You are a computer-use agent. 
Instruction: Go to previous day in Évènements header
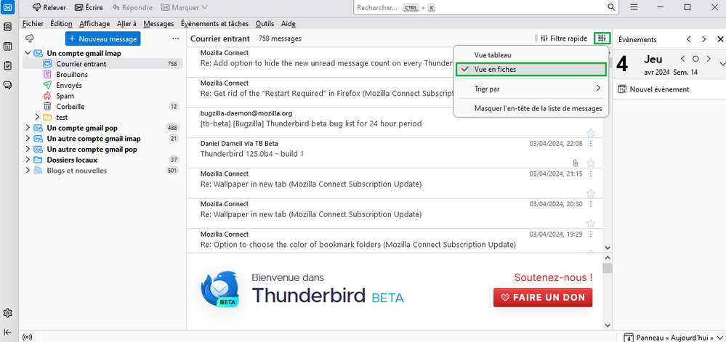pyautogui.click(x=689, y=39)
